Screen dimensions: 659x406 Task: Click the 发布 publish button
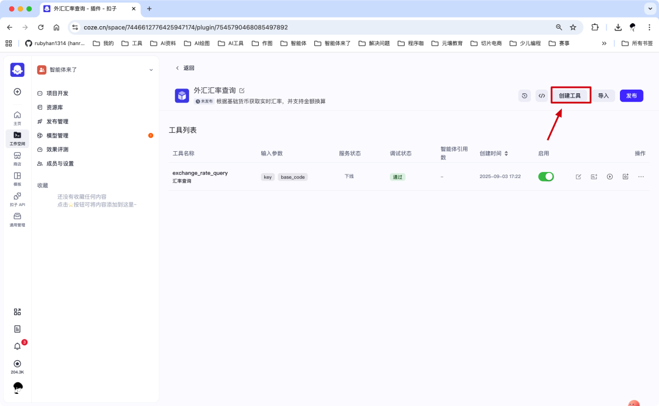coord(632,96)
